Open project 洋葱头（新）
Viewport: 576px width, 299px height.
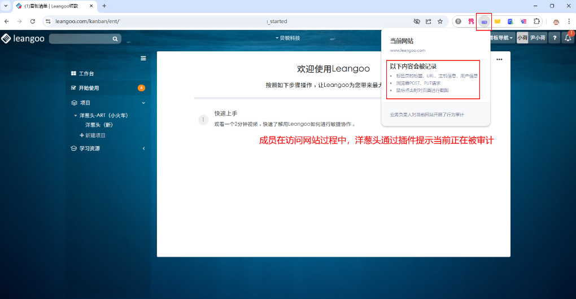pyautogui.click(x=99, y=125)
